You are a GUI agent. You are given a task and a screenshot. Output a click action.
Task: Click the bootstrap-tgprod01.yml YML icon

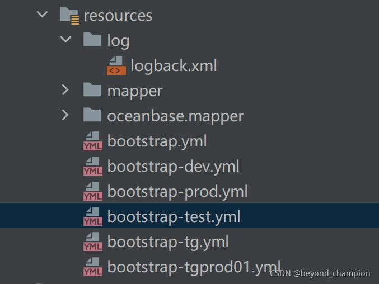coord(93,267)
